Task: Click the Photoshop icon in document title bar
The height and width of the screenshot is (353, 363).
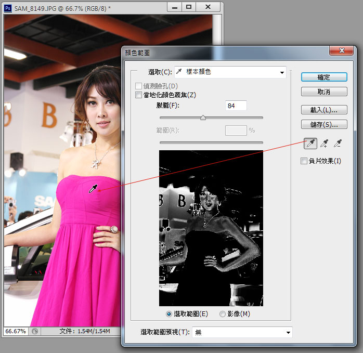Action: point(8,7)
